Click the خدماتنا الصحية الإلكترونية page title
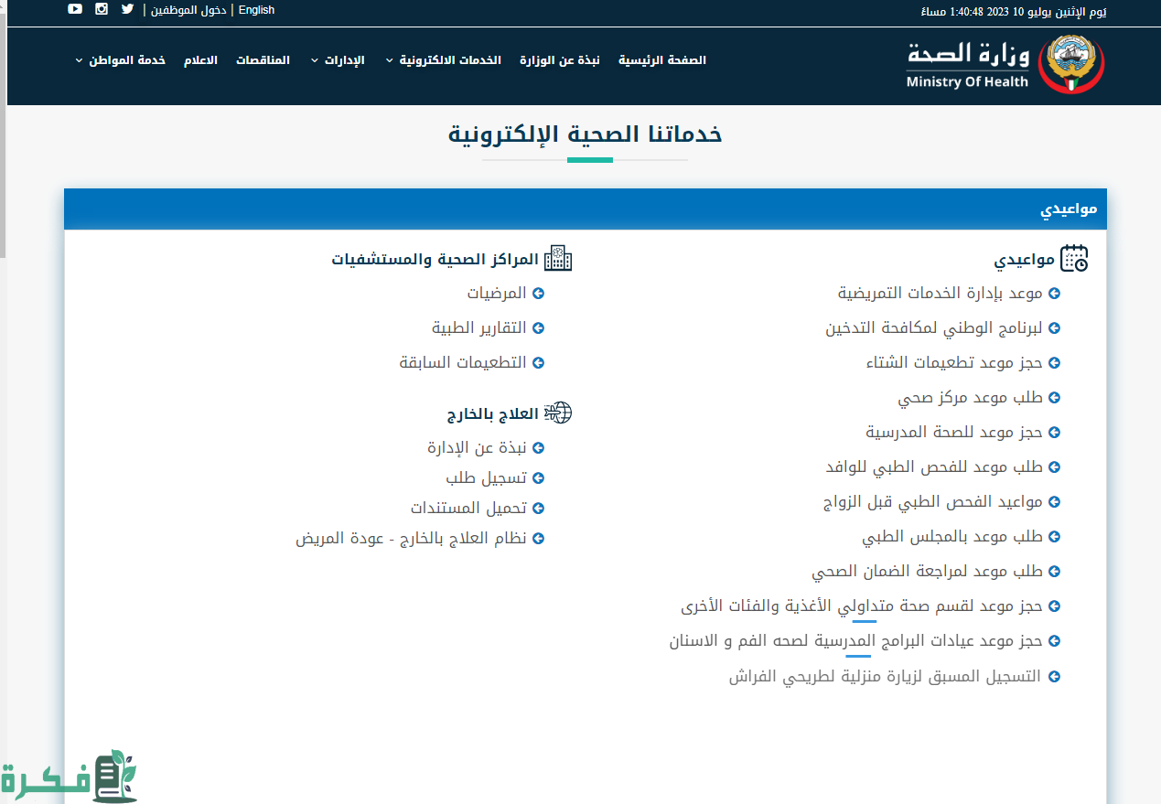This screenshot has height=804, width=1161. pos(586,134)
